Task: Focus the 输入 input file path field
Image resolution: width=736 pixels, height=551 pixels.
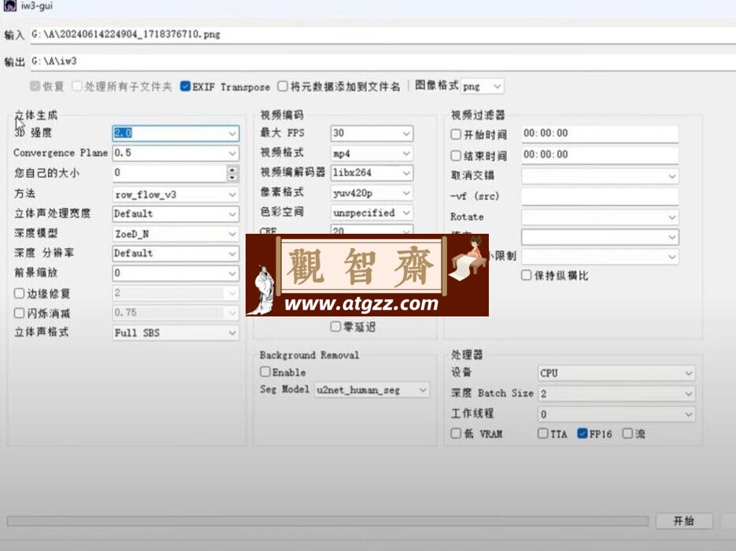Action: (x=383, y=35)
